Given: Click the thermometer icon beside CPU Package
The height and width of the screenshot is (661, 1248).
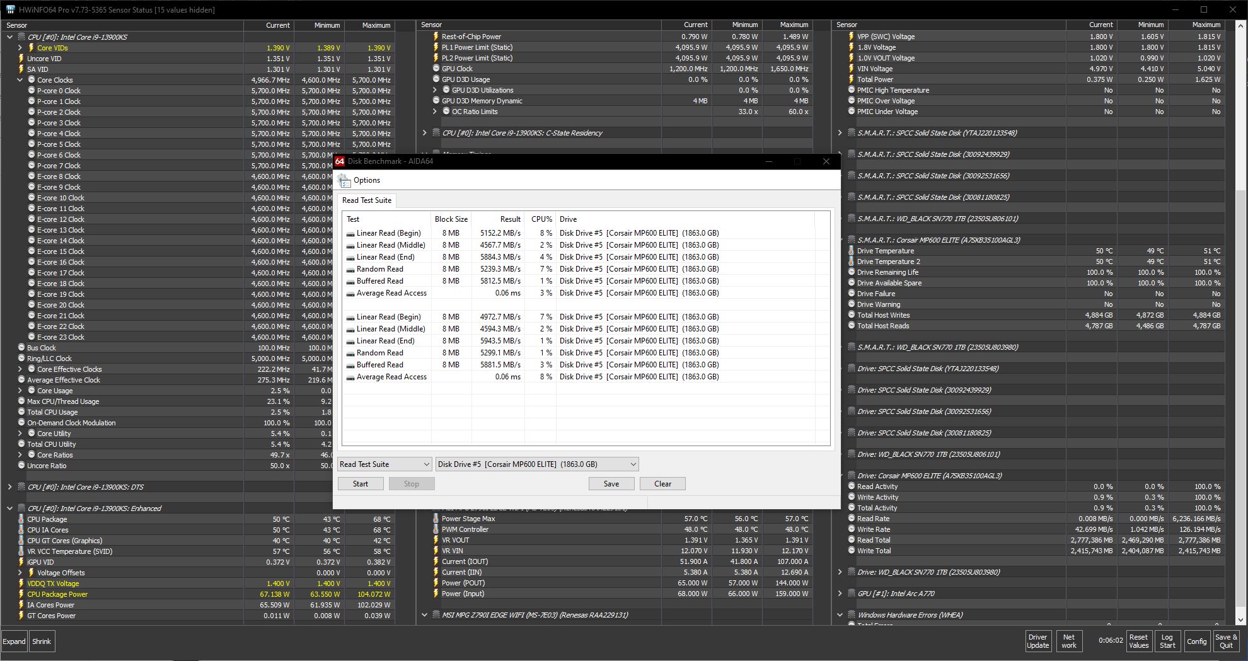Looking at the screenshot, I should [21, 519].
